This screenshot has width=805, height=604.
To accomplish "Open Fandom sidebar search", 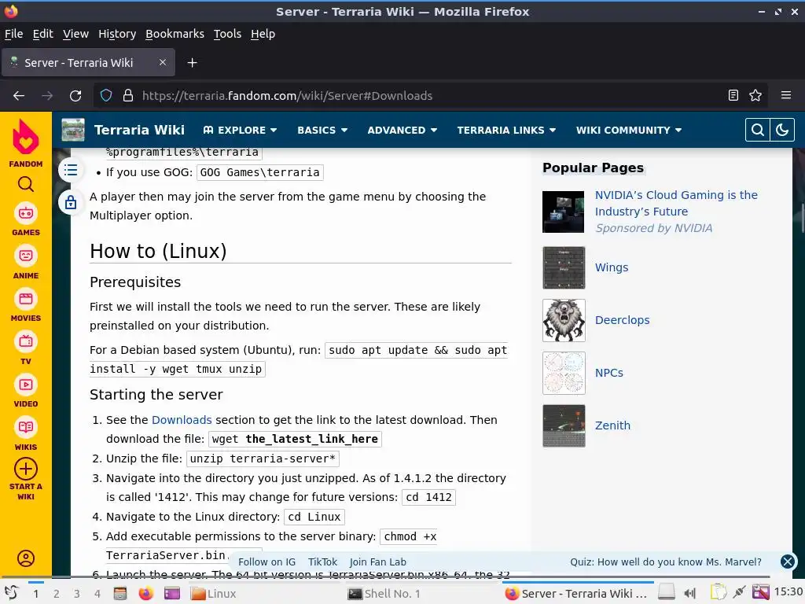I will click(x=26, y=184).
